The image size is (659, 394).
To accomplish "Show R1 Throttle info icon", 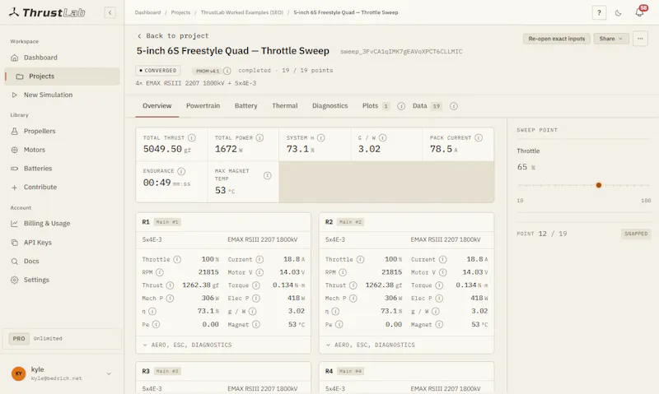I will [x=177, y=259].
